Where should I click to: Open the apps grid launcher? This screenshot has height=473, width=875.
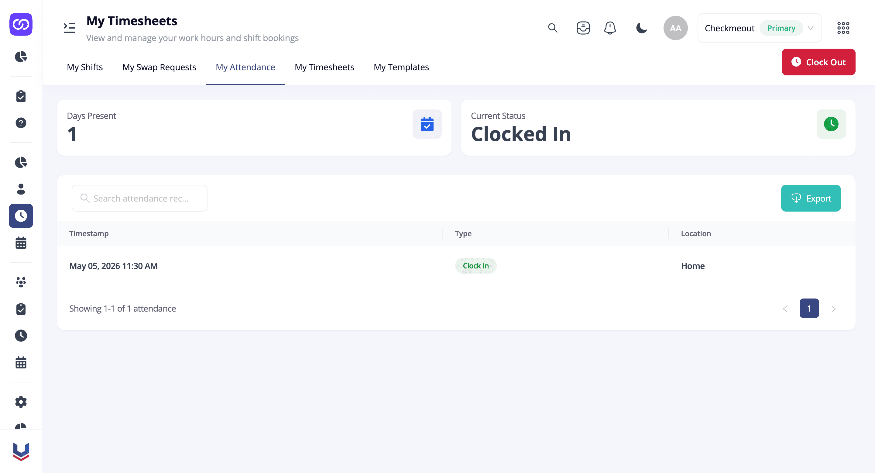[x=843, y=28]
